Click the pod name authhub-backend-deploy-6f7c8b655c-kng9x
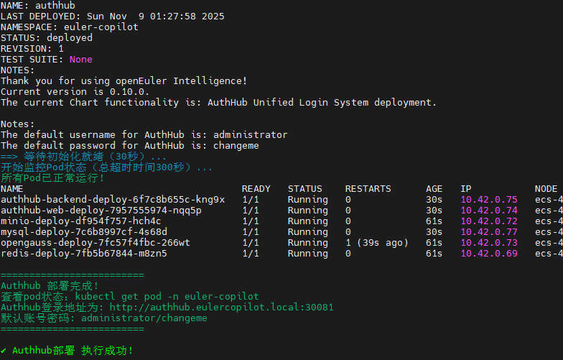Image resolution: width=563 pixels, height=360 pixels. [113, 200]
